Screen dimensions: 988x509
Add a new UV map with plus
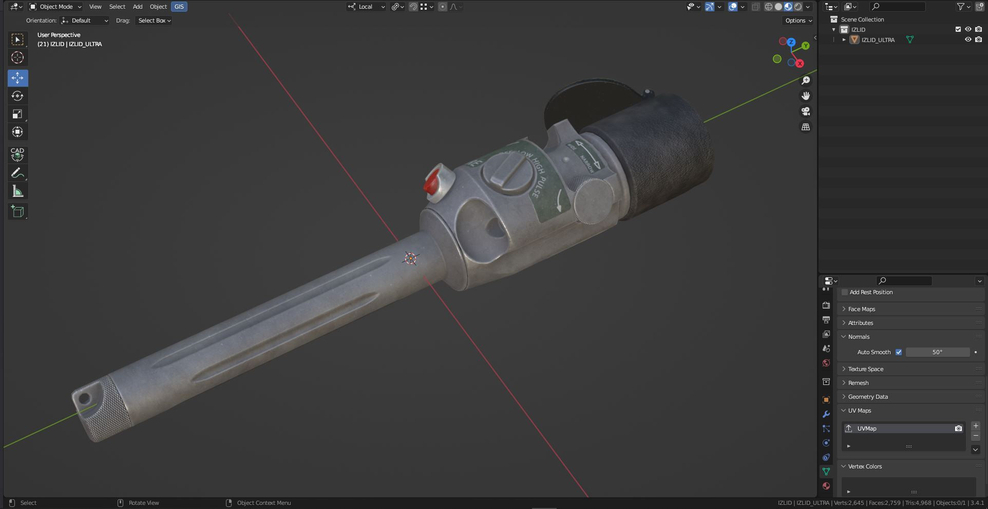pos(976,426)
